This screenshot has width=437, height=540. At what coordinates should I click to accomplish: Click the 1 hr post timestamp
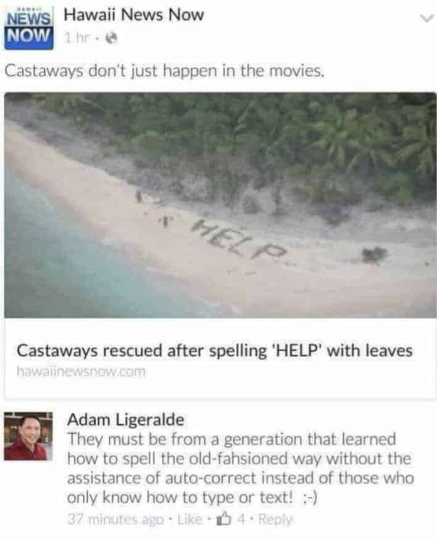coord(77,38)
